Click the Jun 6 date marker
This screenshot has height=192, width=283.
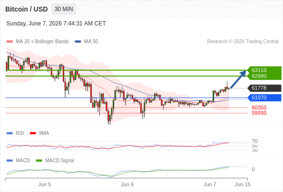point(127,184)
